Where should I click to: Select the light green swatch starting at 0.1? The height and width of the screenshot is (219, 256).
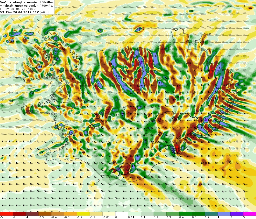[147, 214]
